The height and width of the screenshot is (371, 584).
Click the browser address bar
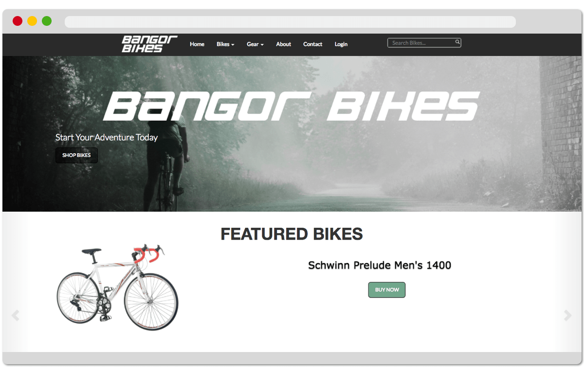[290, 22]
